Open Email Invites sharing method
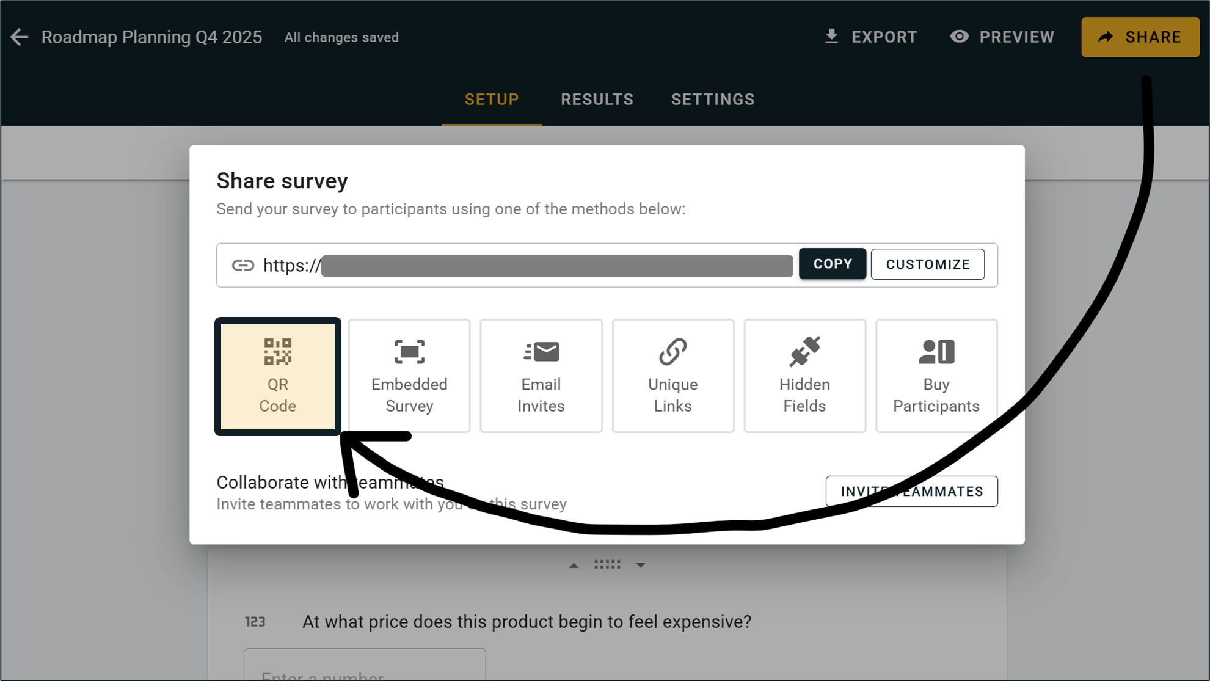 tap(541, 376)
